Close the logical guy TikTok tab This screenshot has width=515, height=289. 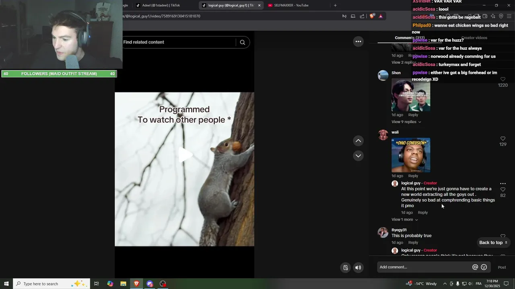click(259, 5)
